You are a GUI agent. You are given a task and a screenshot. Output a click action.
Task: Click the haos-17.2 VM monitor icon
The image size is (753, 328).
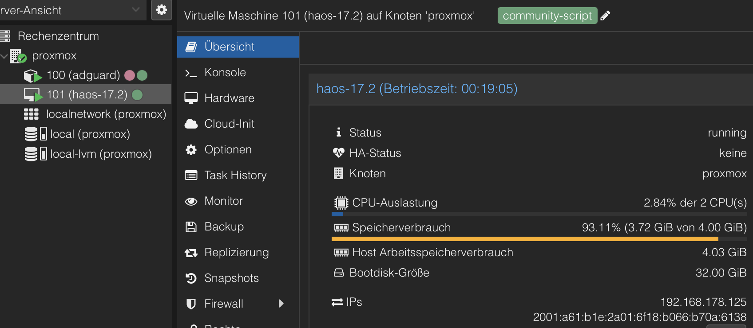click(x=33, y=95)
